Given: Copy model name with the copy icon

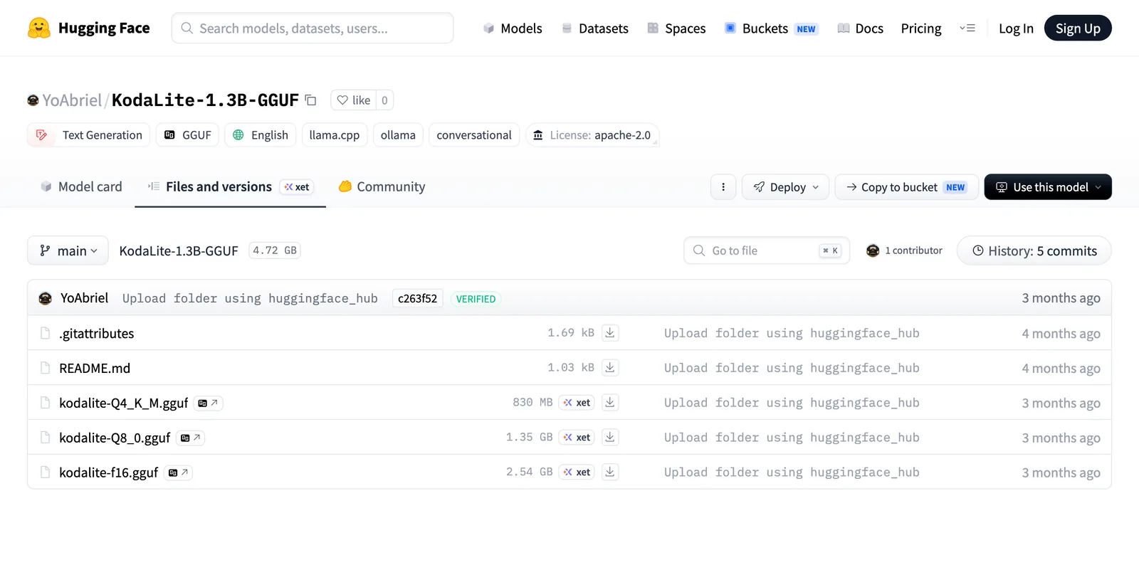Looking at the screenshot, I should 311,100.
